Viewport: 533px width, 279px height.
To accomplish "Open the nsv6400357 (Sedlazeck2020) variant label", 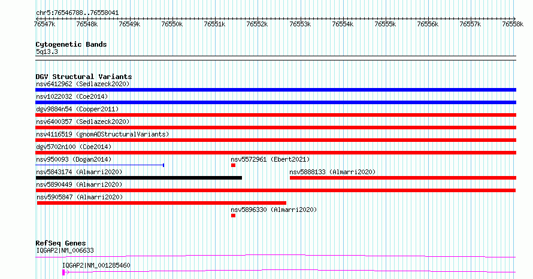I will point(83,122).
